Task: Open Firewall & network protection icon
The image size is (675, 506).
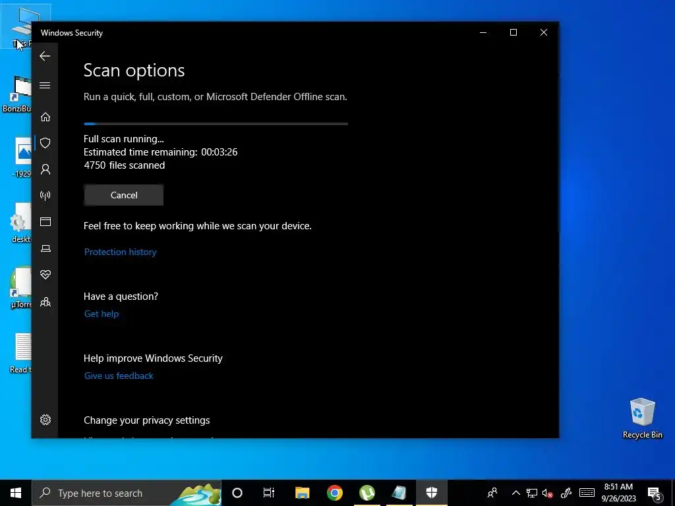Action: click(45, 196)
